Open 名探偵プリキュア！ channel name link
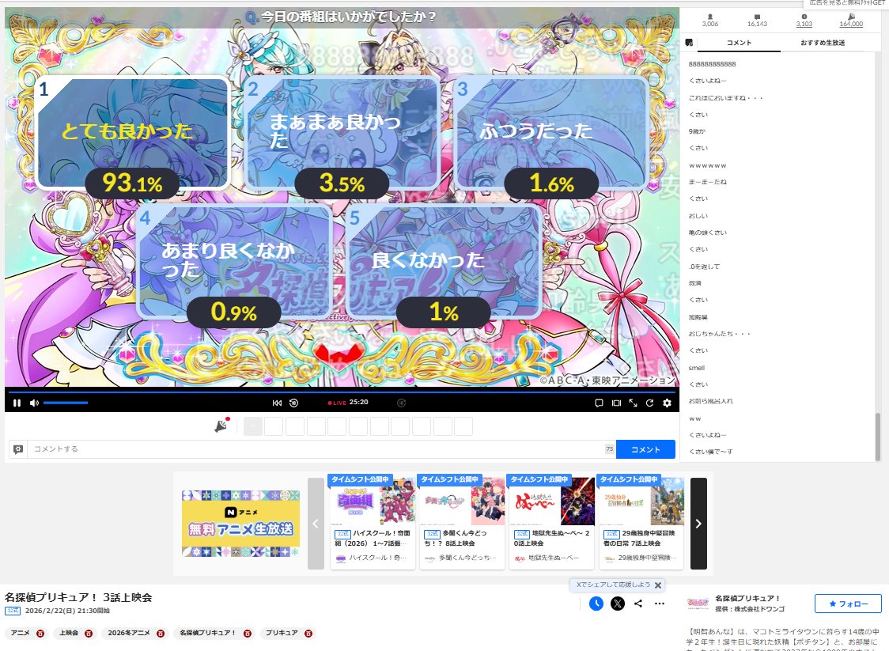The height and width of the screenshot is (651, 889). pos(748,598)
